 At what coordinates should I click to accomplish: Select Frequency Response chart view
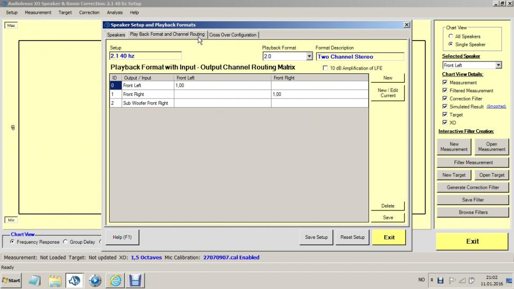pyautogui.click(x=12, y=242)
